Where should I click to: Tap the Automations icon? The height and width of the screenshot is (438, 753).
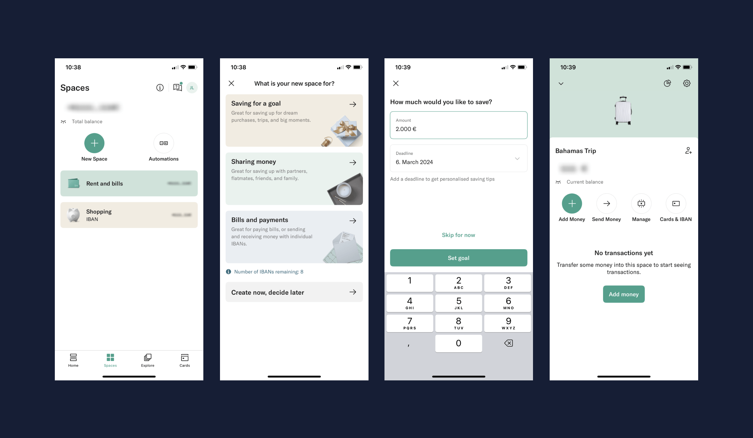163,143
